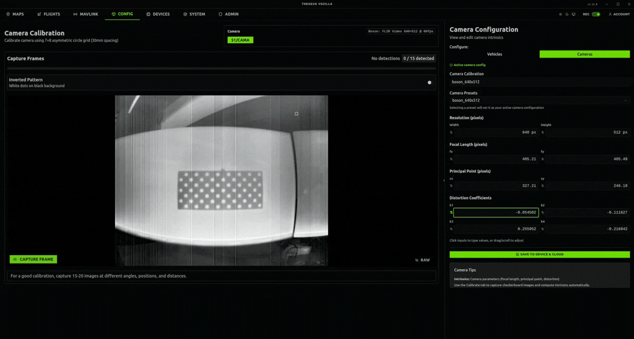The height and width of the screenshot is (339, 634).
Task: Switch configuration to Vehicles
Action: click(x=494, y=54)
